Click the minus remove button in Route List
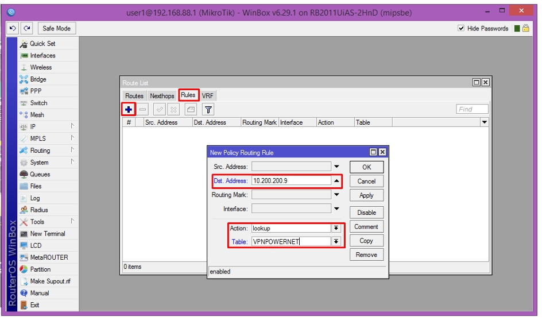Screen dimensions: 542x320 click(143, 110)
